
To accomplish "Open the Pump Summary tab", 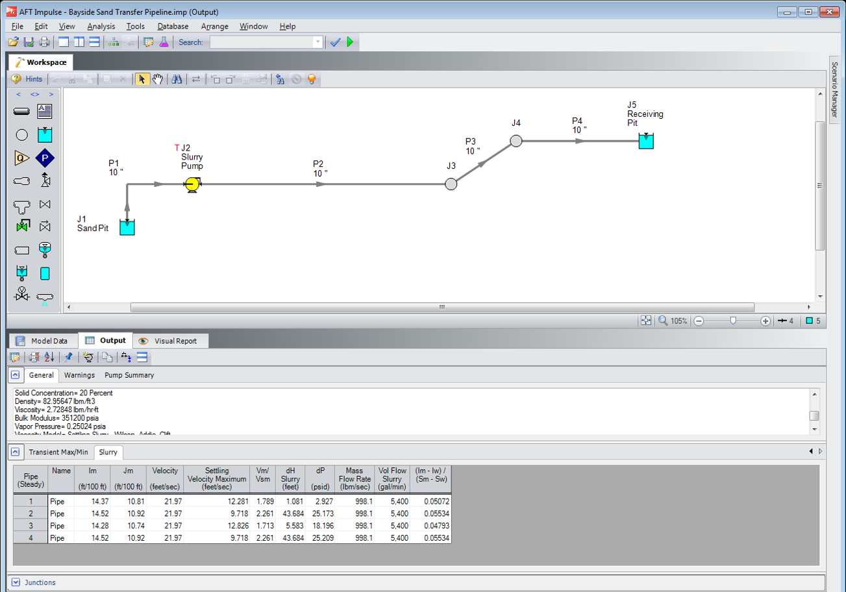I will (x=129, y=375).
